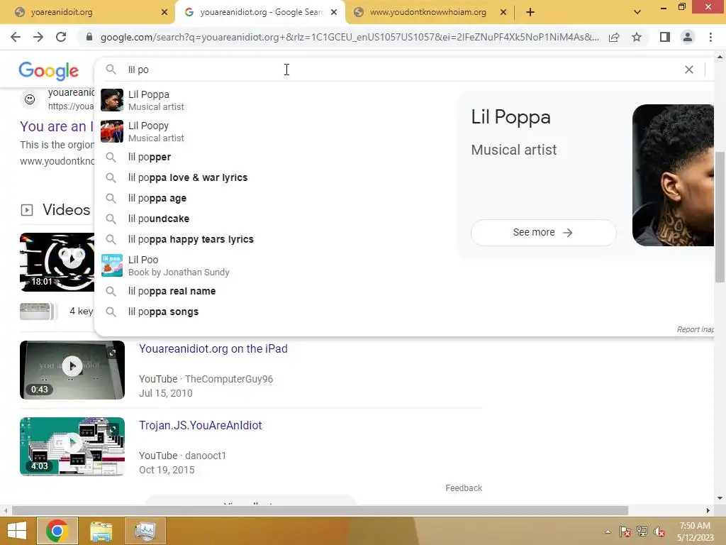
Task: Open the Trojan.JS.YouAreAnIdiot video link
Action: (x=201, y=426)
